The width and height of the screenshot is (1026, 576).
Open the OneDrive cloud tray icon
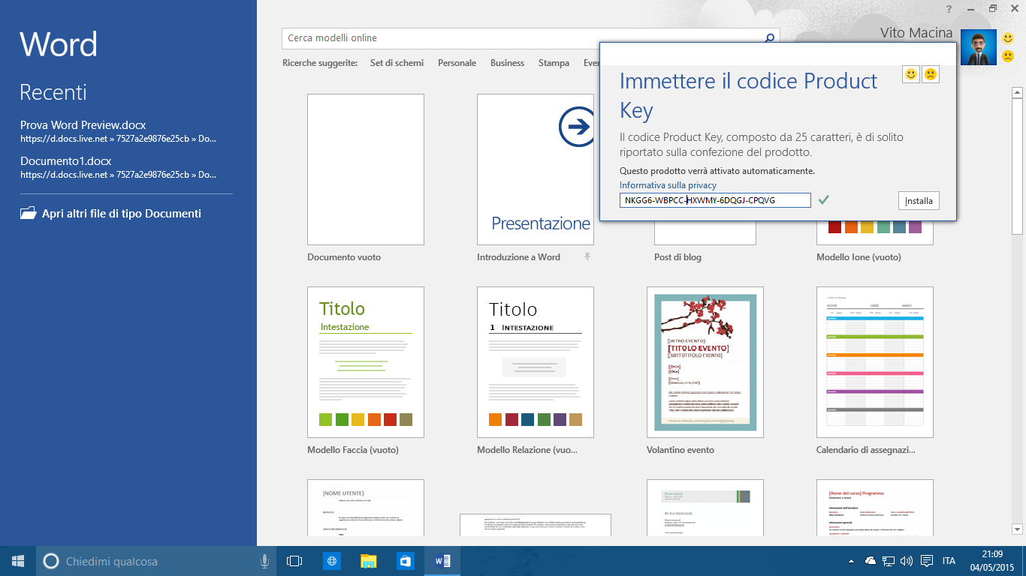pyautogui.click(x=871, y=561)
